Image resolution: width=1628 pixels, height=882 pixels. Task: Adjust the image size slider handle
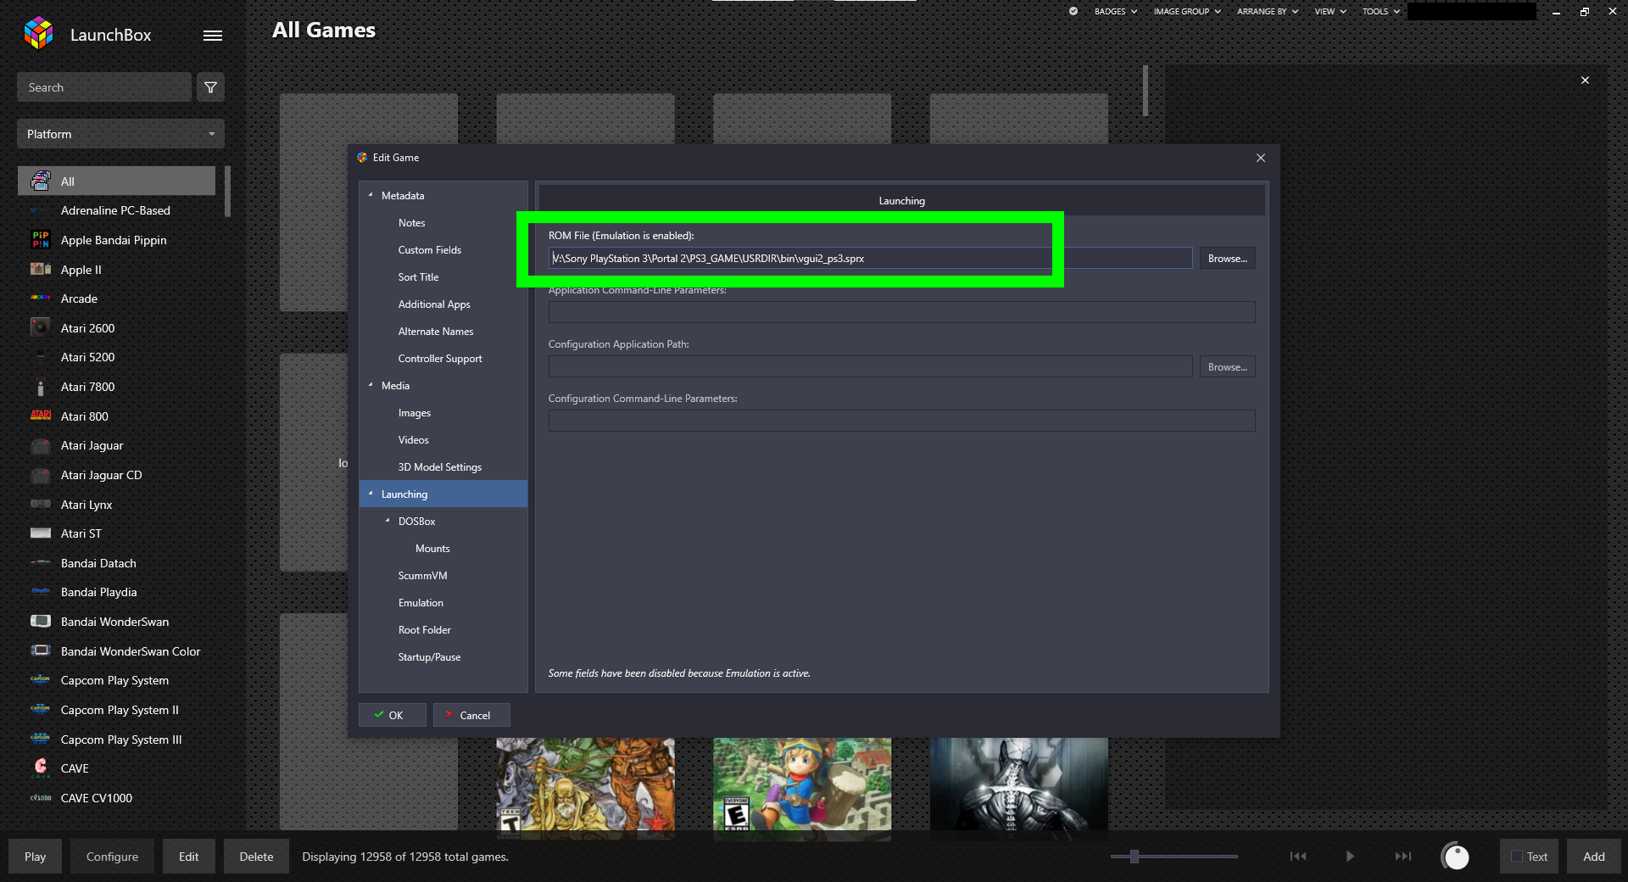(x=1134, y=857)
